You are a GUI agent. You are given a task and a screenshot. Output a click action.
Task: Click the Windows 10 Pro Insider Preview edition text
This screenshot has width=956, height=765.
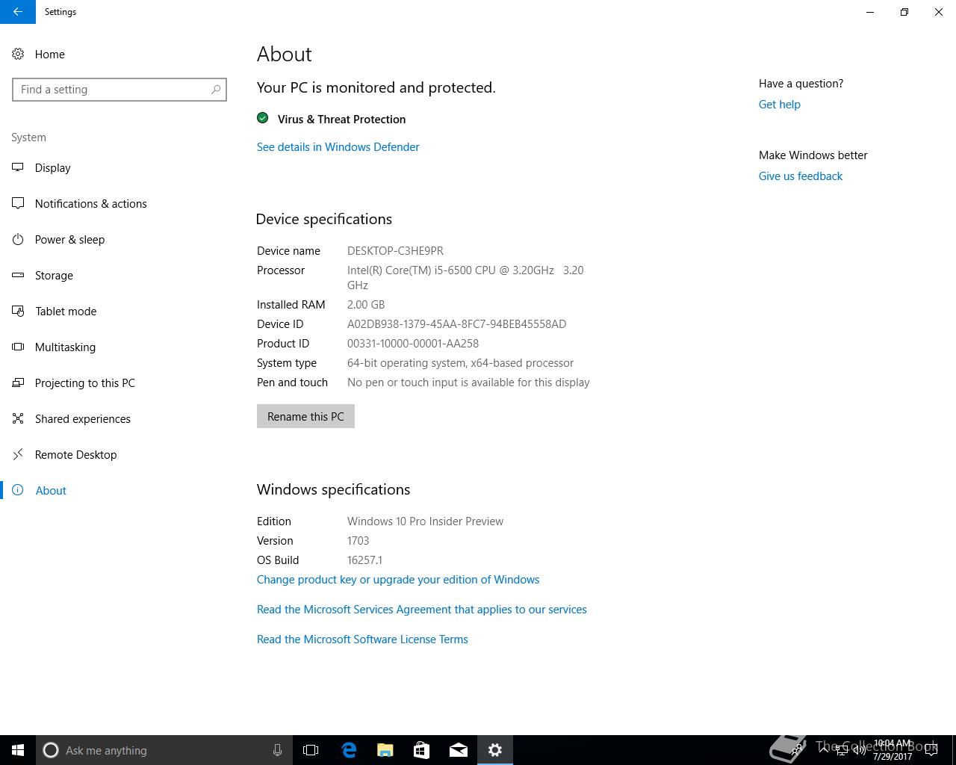pos(425,521)
